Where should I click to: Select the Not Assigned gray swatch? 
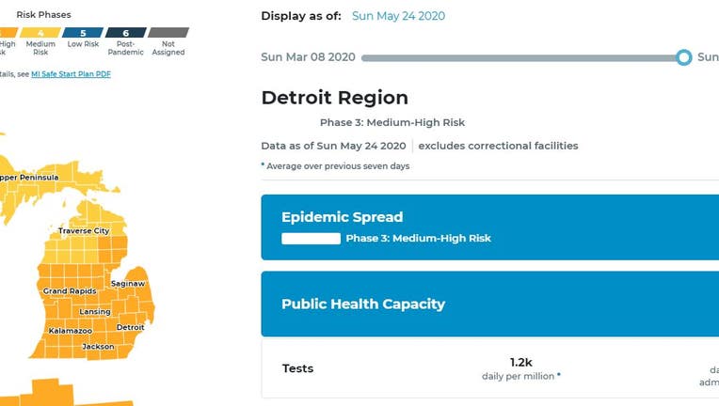(x=168, y=33)
